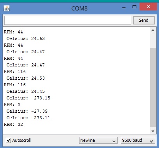
Task: Toggle the Autoscroll checkbox
Action: point(9,140)
